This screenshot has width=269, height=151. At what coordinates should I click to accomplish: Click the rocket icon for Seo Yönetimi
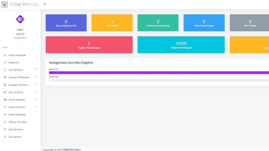coord(5,129)
